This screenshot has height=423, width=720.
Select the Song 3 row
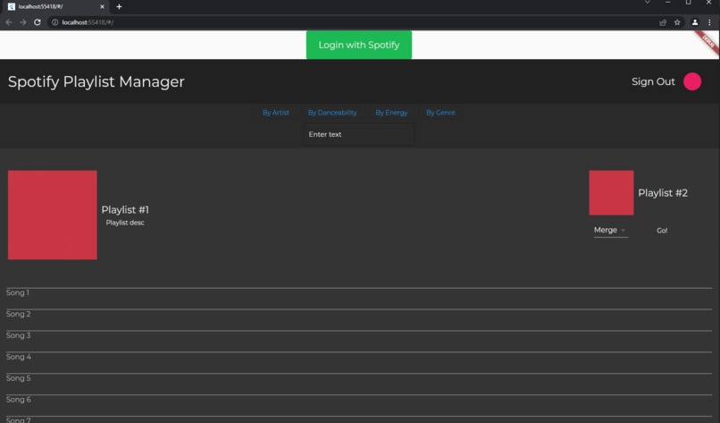click(x=358, y=341)
